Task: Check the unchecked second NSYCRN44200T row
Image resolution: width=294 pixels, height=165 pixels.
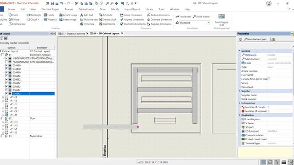Action: [x=6, y=62]
